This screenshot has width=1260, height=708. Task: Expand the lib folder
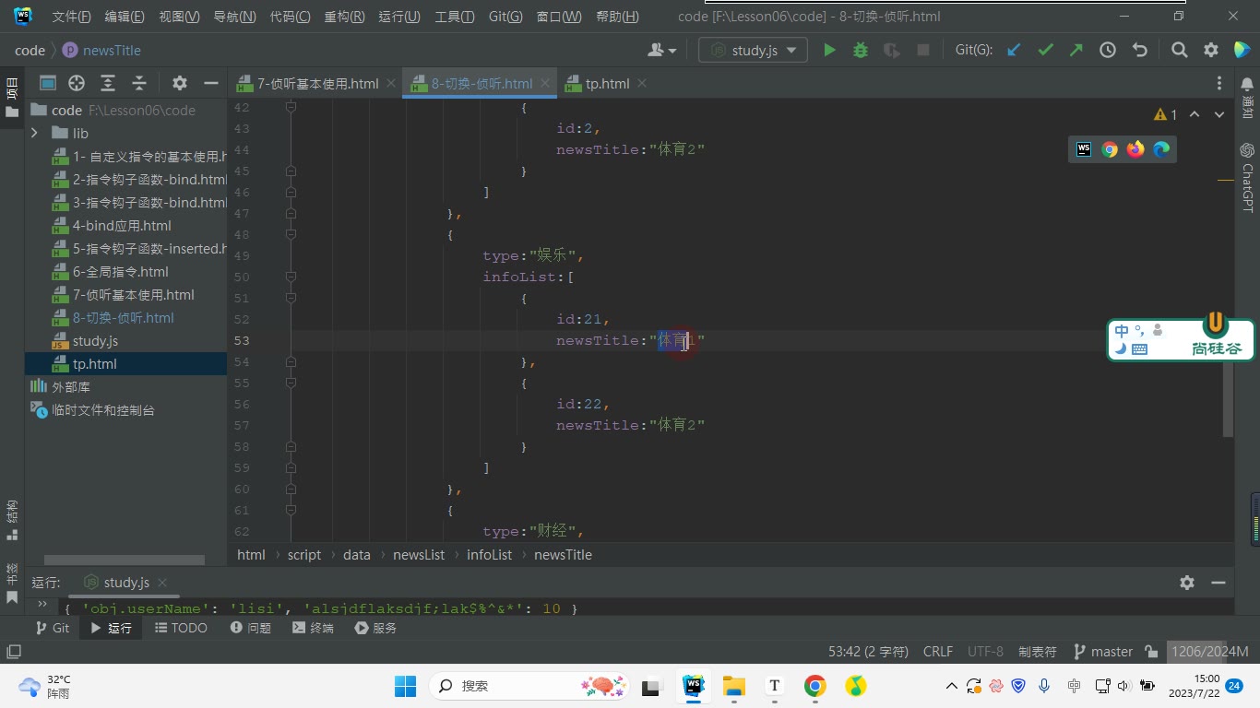tap(34, 133)
